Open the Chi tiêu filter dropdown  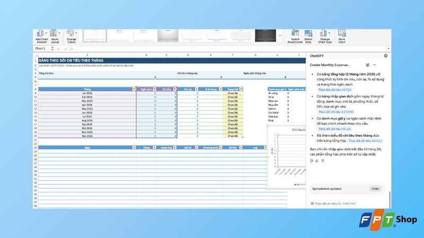coord(175,89)
